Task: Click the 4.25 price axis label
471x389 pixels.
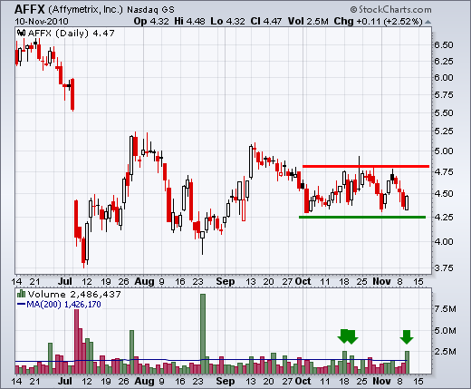Action: [444, 217]
